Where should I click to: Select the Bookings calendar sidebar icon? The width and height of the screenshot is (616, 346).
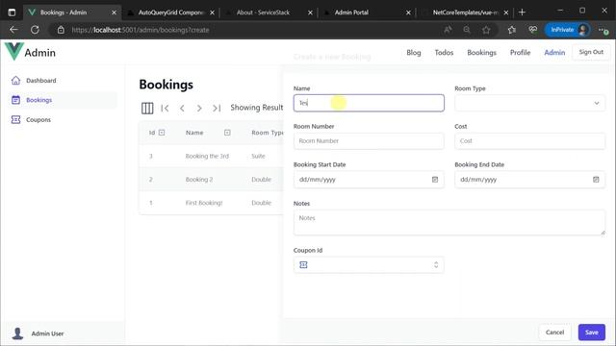click(x=15, y=100)
